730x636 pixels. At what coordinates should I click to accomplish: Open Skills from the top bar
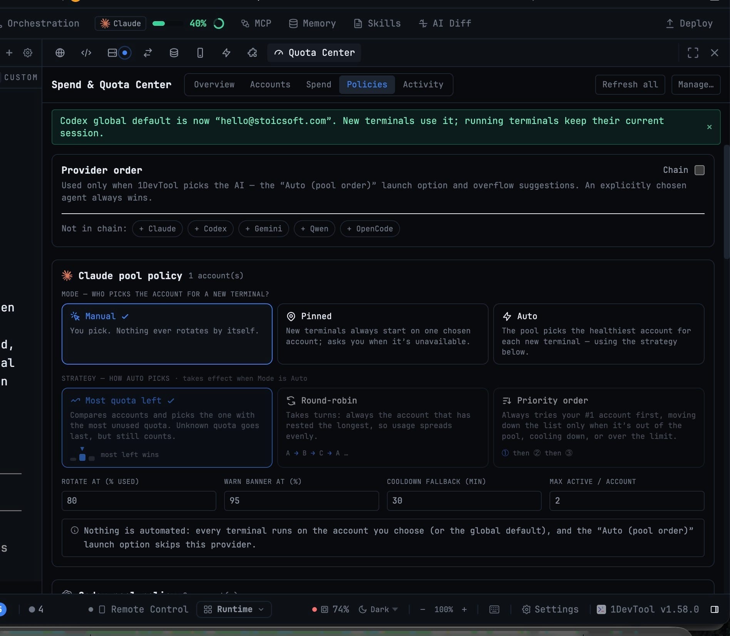(x=377, y=23)
